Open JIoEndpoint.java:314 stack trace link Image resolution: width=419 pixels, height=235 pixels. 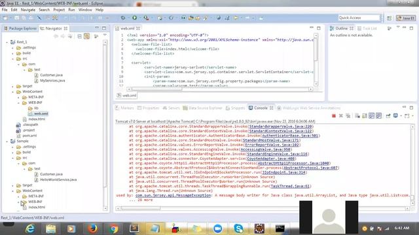click(283, 172)
